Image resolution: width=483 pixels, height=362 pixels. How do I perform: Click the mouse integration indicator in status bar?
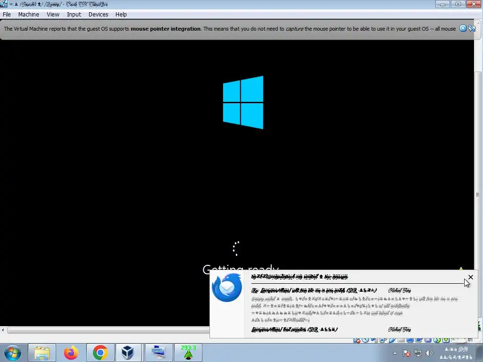(x=437, y=340)
